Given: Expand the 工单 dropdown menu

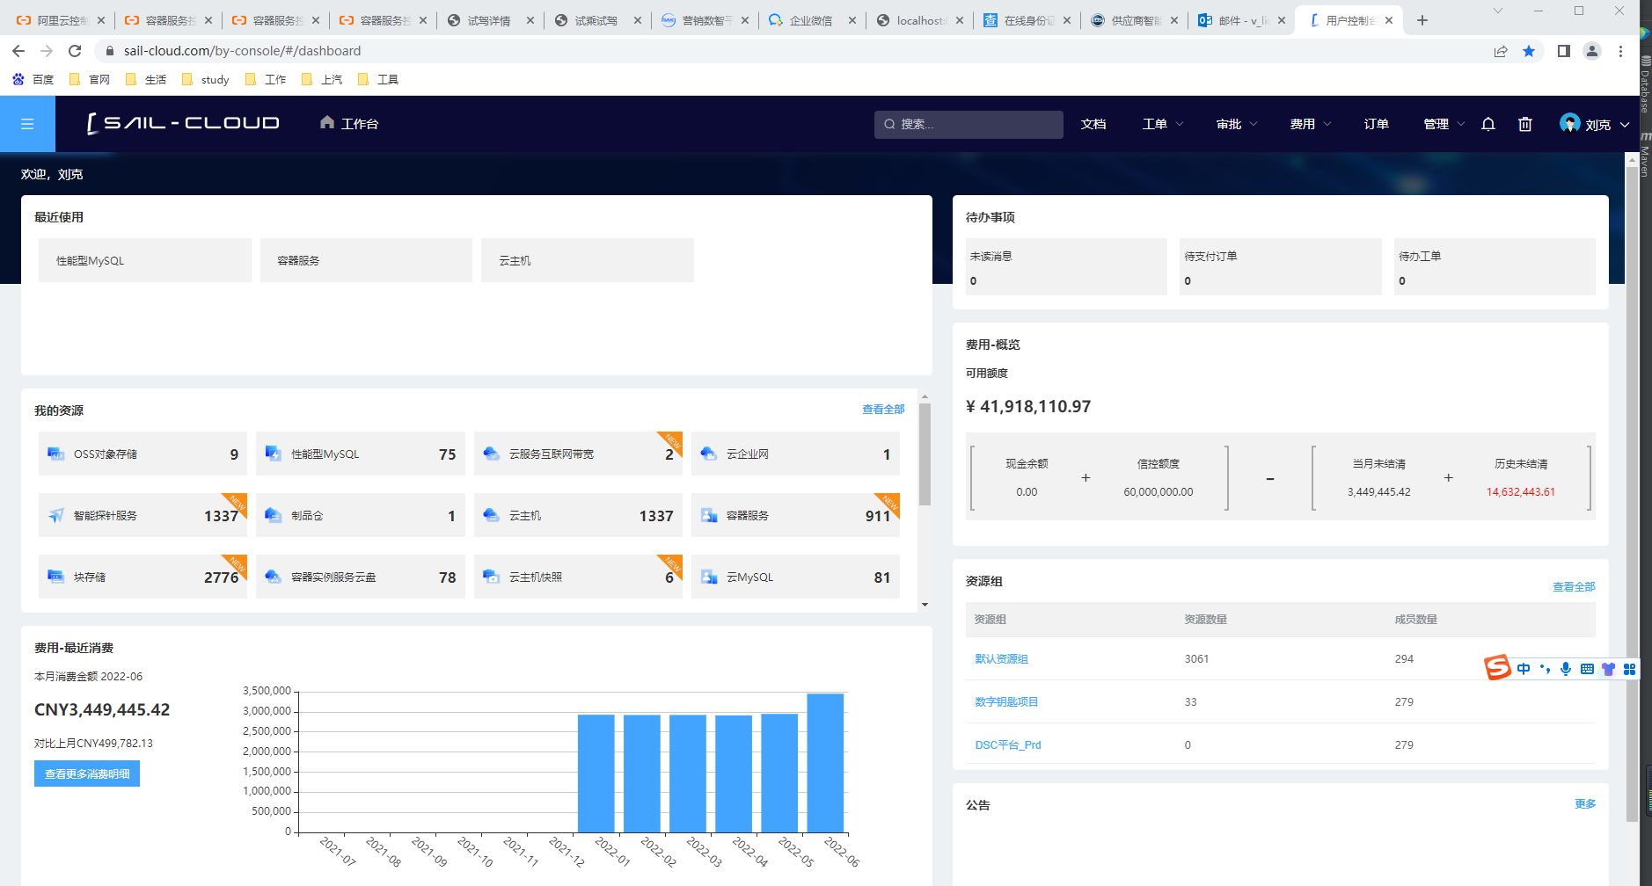Looking at the screenshot, I should click(1162, 124).
